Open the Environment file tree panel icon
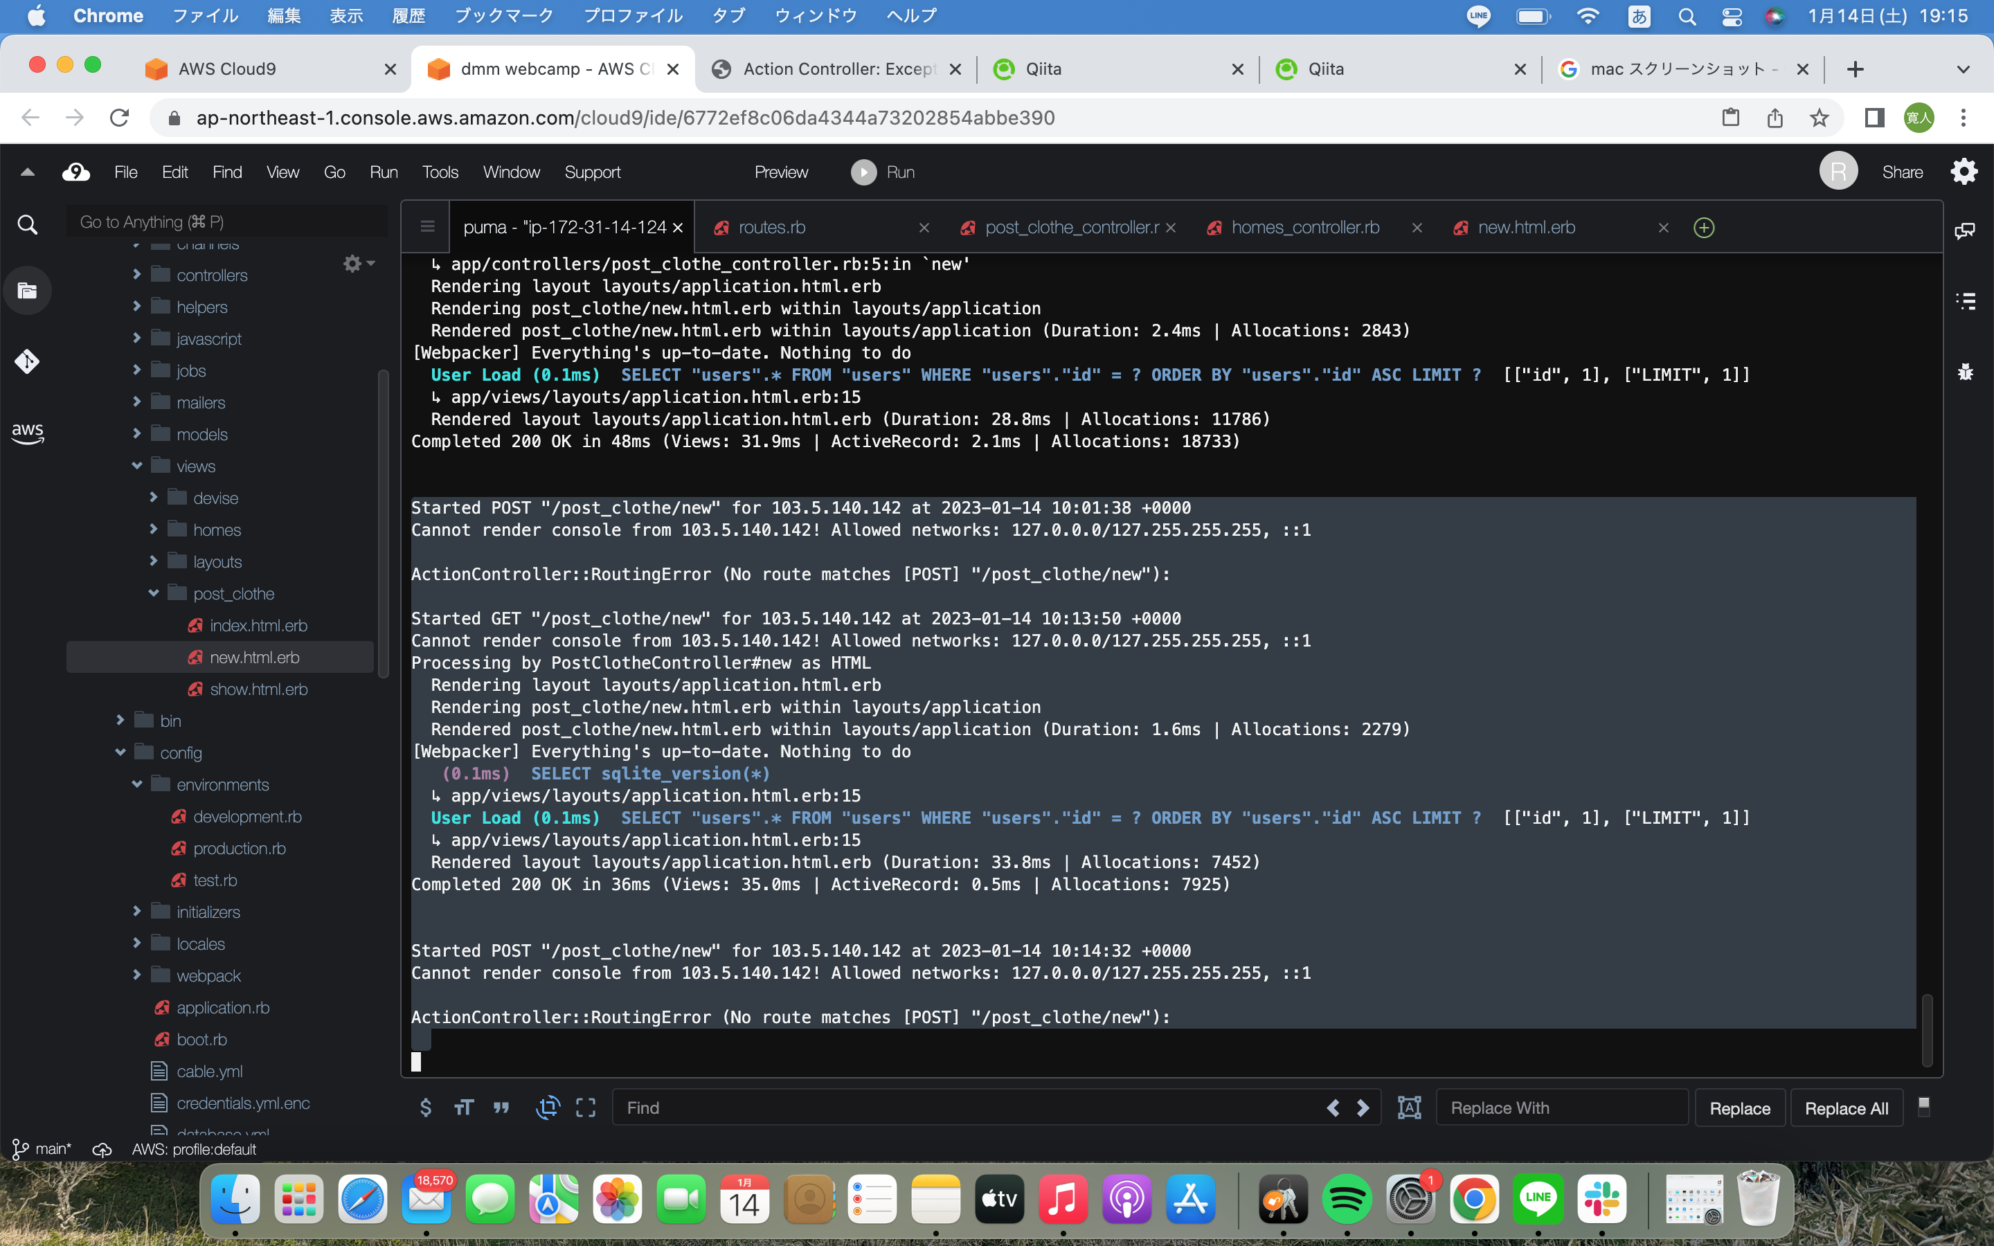The height and width of the screenshot is (1246, 1994). pyautogui.click(x=27, y=290)
